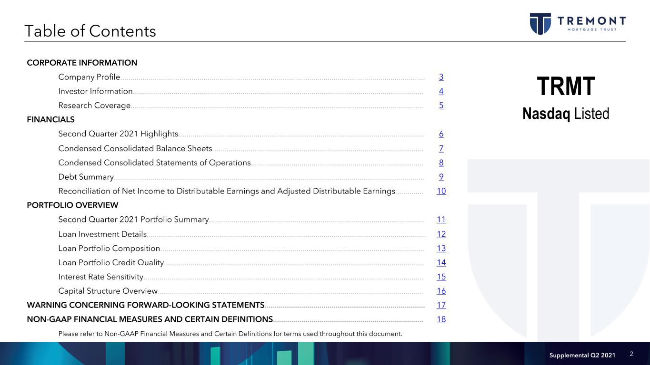Go to page 5 Research Coverage link

coord(441,106)
